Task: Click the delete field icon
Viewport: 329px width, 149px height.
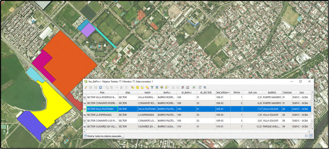Action: pyautogui.click(x=178, y=88)
